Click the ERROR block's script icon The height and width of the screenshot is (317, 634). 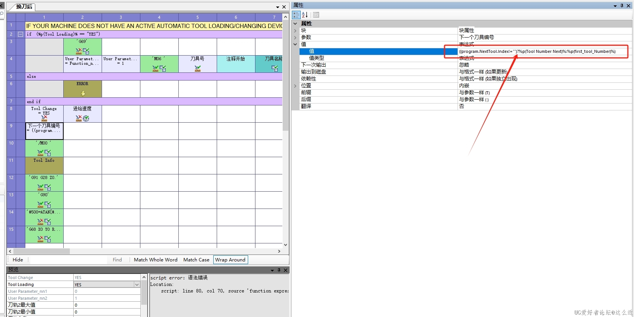(x=83, y=93)
